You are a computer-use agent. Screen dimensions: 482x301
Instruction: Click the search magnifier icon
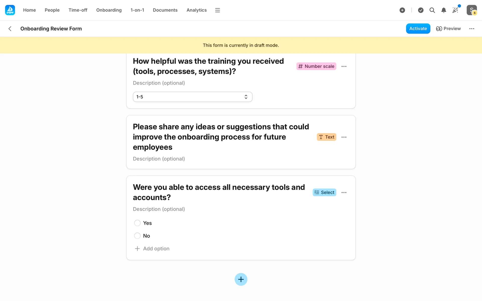tap(432, 10)
